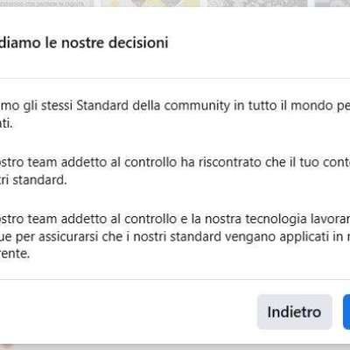This screenshot has width=350, height=350.
Task: Click the words 'Standard della community'
Action: pyautogui.click(x=153, y=106)
